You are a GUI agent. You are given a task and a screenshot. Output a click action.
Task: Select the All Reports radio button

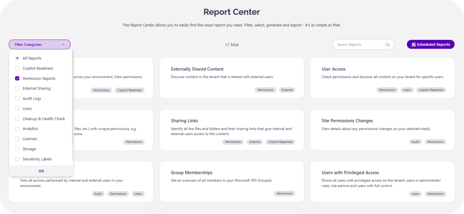tap(17, 58)
